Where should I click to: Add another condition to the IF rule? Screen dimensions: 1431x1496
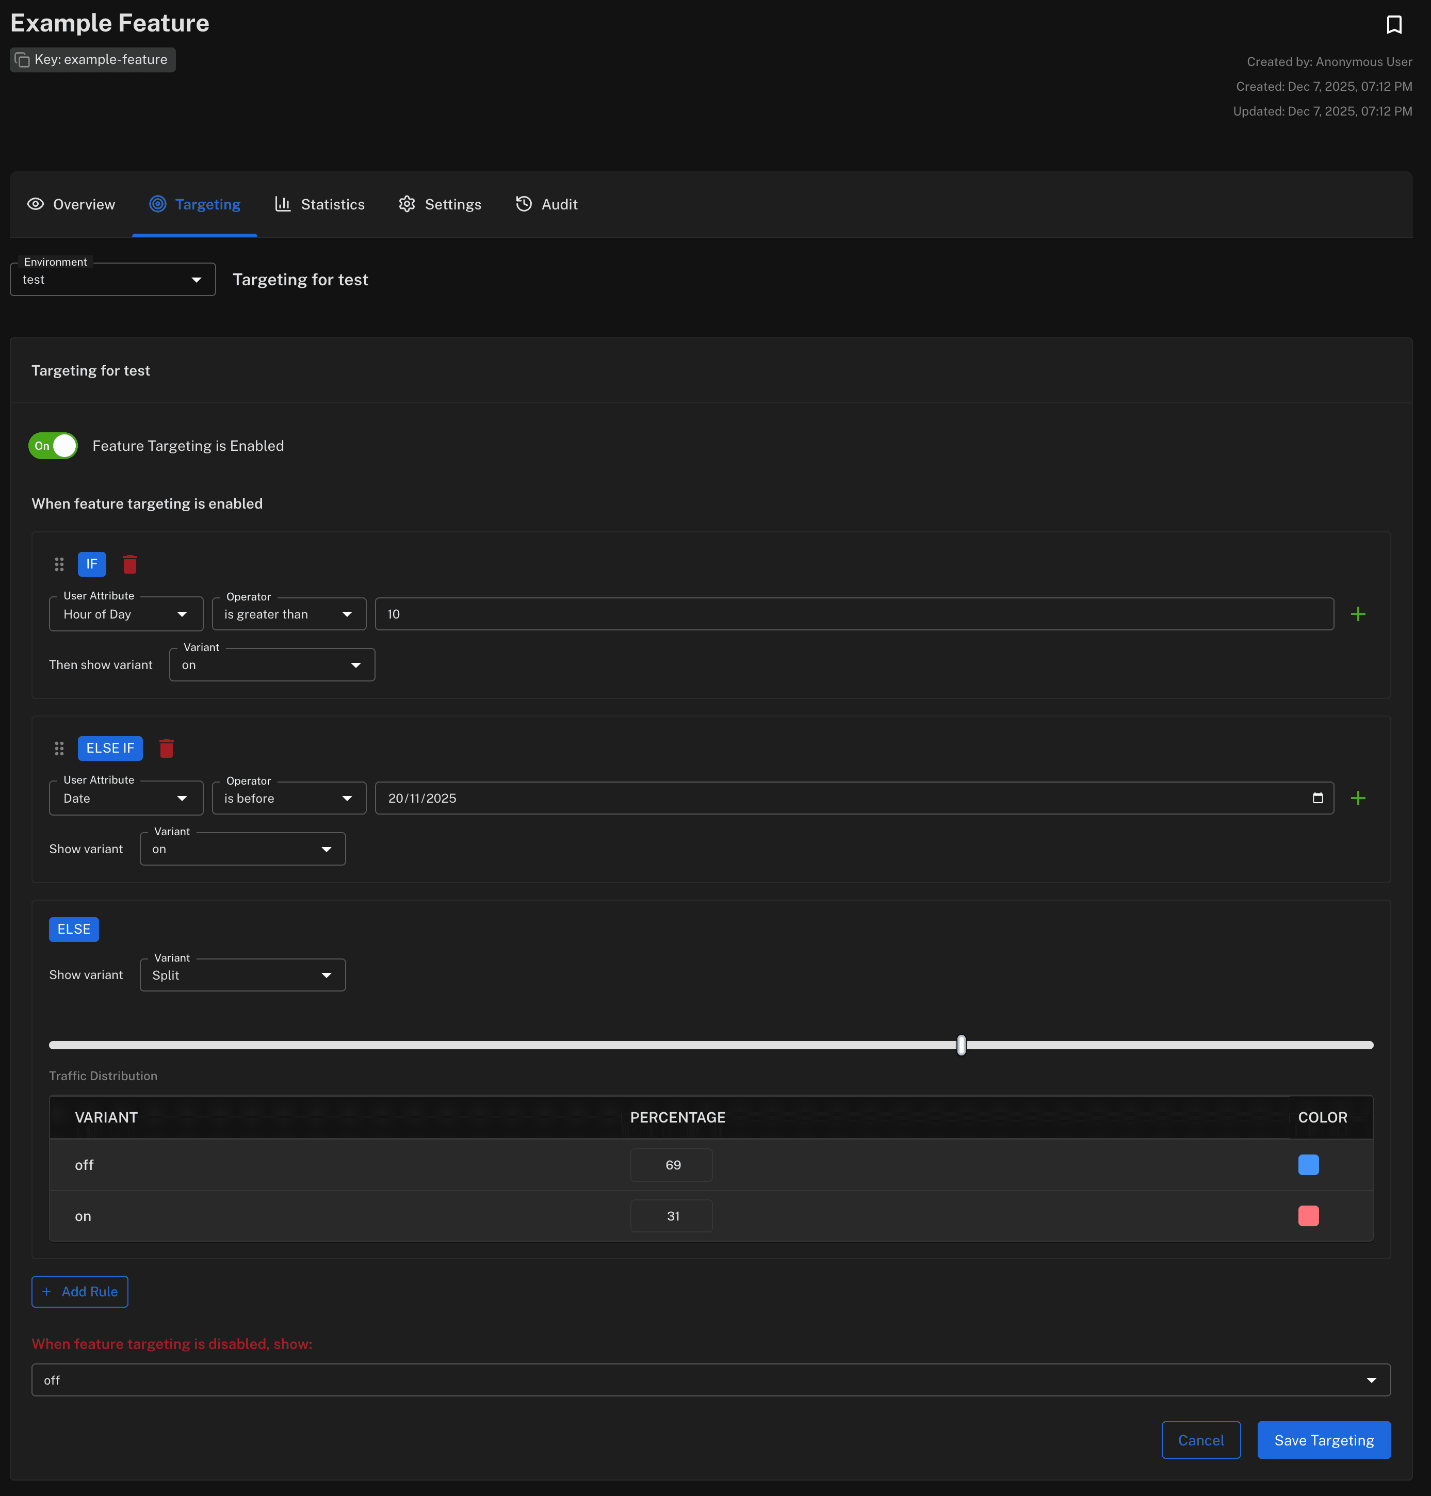[1359, 613]
